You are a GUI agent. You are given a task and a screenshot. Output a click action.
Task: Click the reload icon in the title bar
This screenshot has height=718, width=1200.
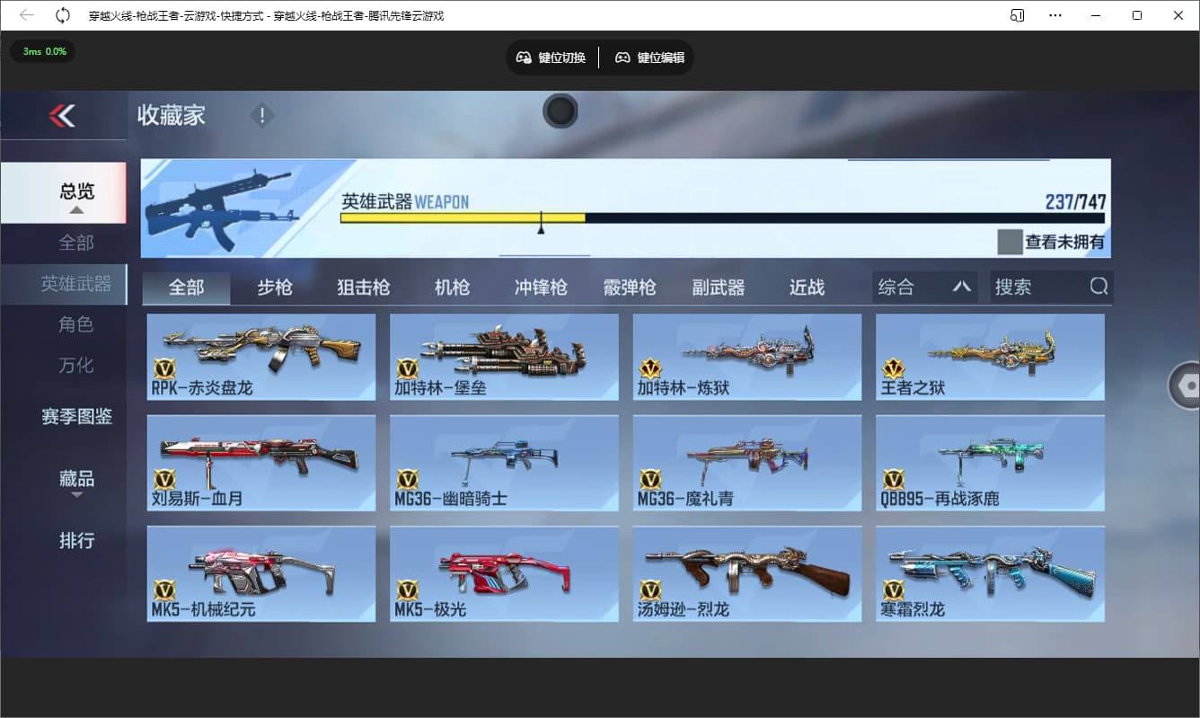[x=61, y=14]
